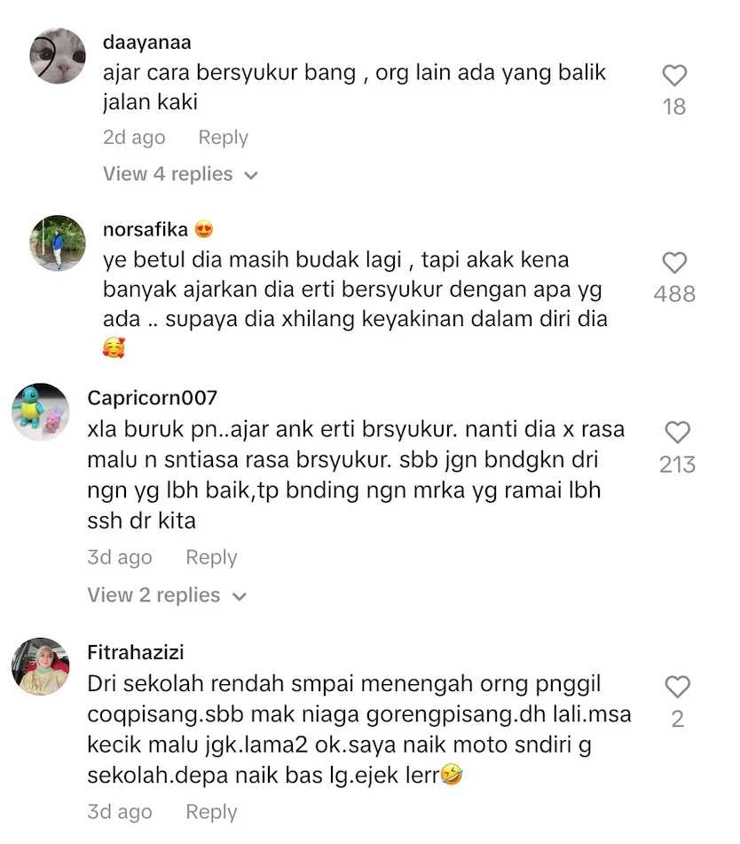Like norsafika's comment showing 488 likes
The image size is (740, 844).
point(674,263)
